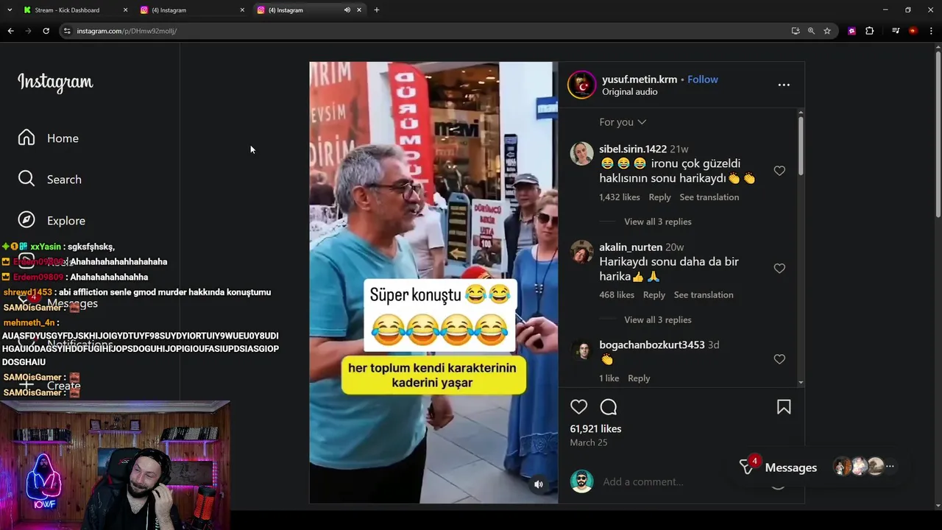Bookmark this page with star icon
The image size is (942, 530).
click(x=827, y=31)
